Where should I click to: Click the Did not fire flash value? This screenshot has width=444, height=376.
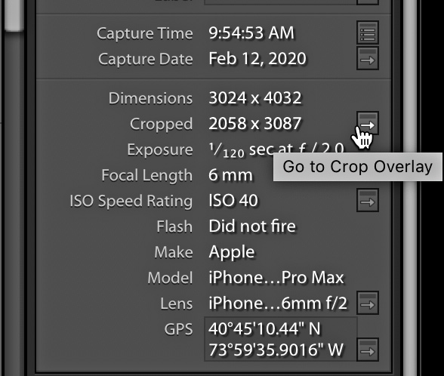(x=252, y=227)
